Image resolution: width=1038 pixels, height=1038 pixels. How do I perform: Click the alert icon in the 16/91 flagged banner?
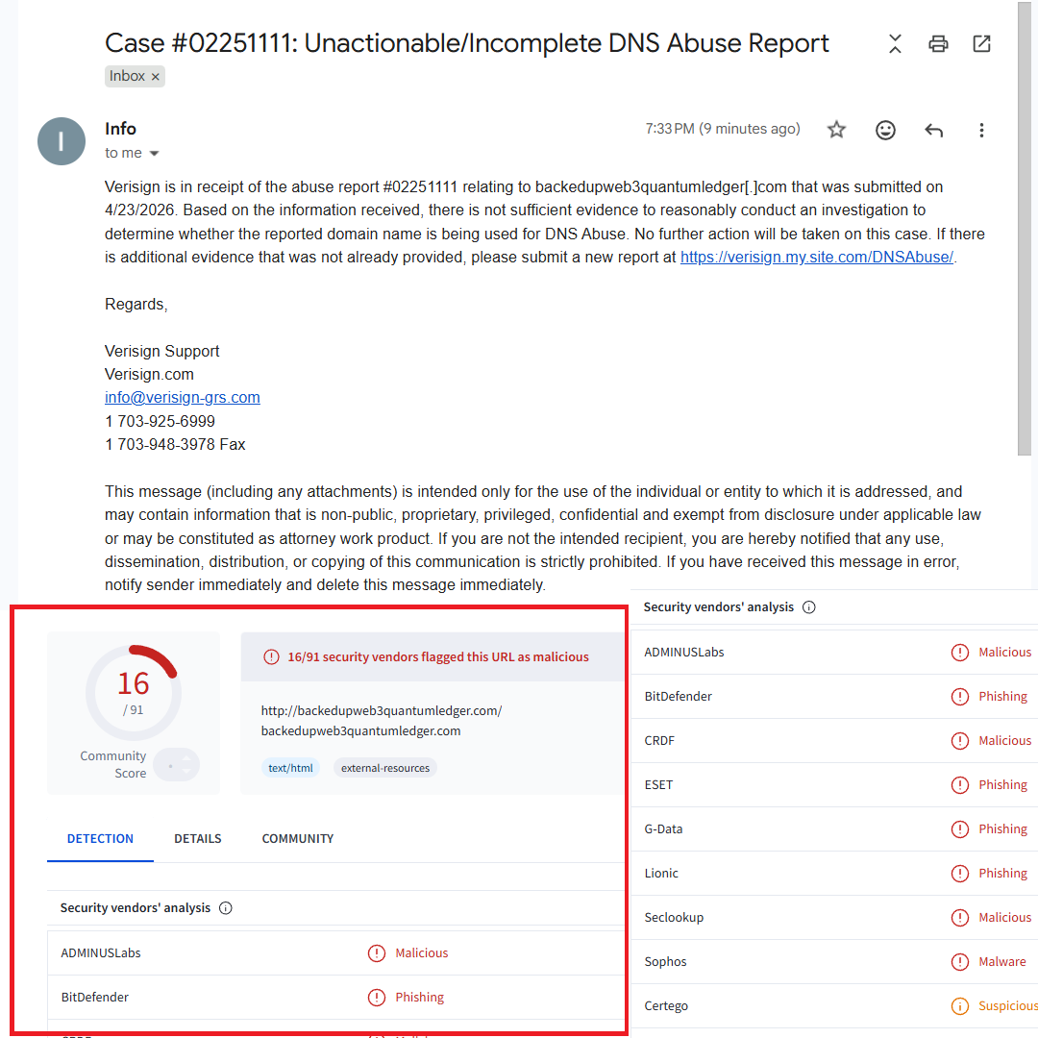271,656
